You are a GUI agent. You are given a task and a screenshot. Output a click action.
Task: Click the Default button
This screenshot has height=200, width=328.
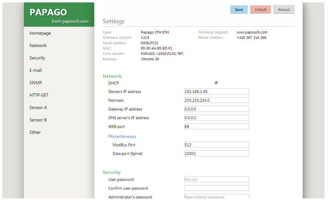260,10
